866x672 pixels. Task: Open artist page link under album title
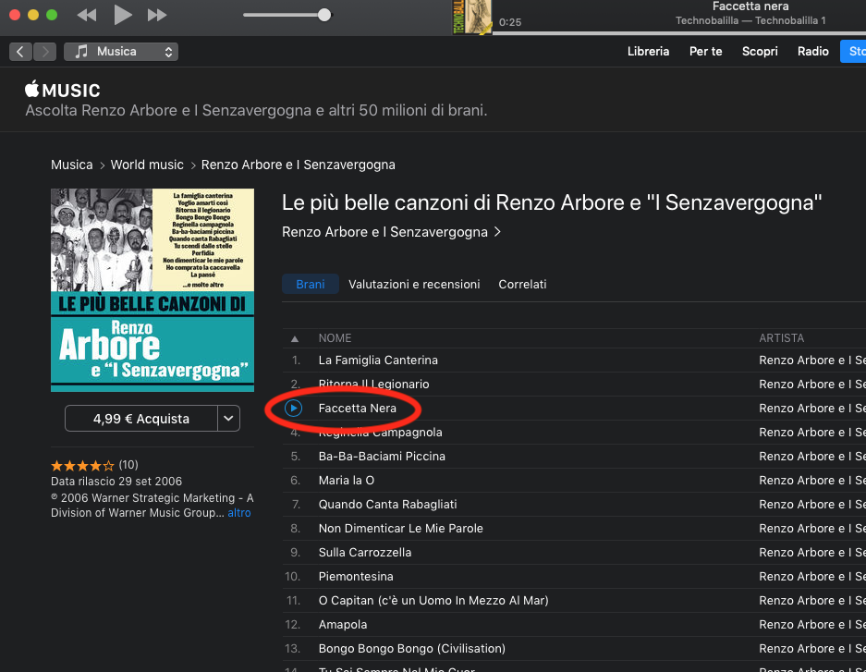[x=391, y=232]
